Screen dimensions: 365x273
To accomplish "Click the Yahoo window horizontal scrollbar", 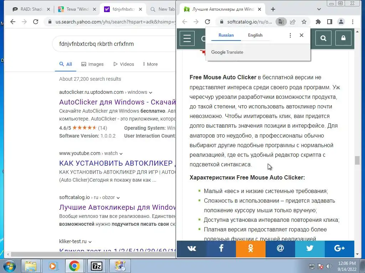I will (x=93, y=254).
